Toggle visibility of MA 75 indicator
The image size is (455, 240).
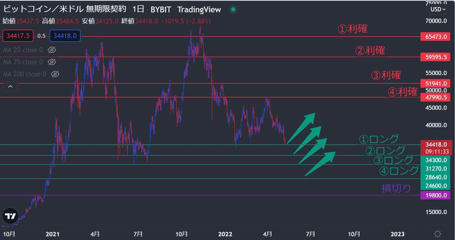pos(52,62)
